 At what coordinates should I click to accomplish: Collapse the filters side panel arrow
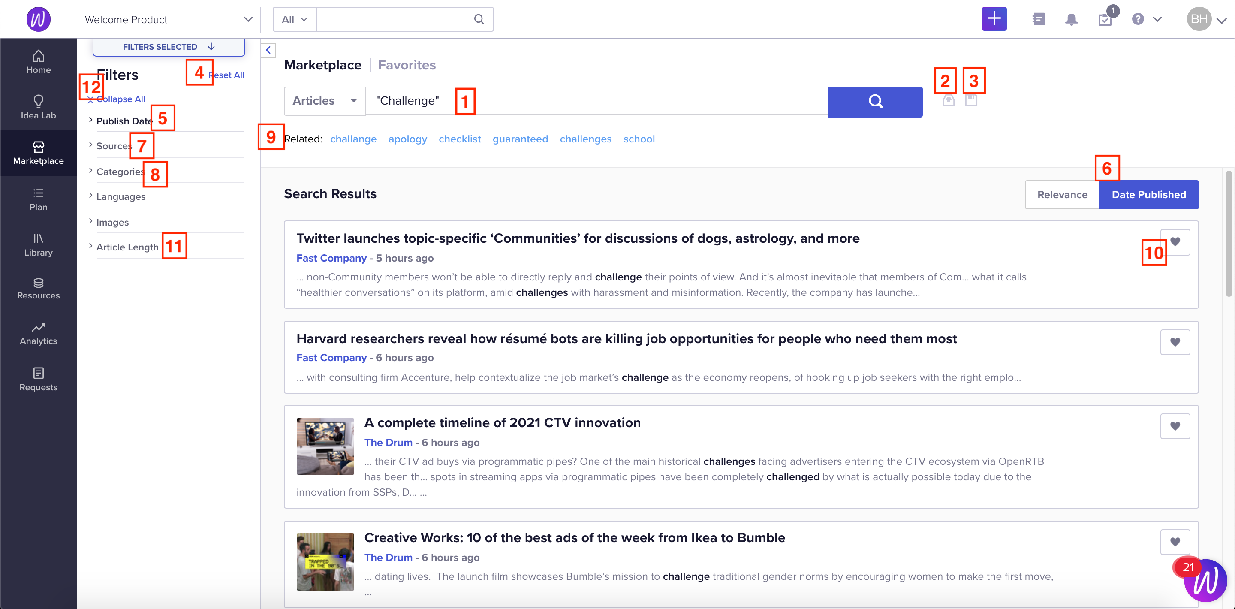pyautogui.click(x=268, y=50)
